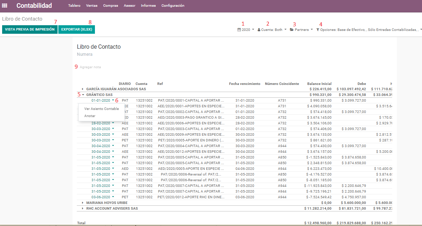Expand the RHC ACCOUNT ADVISERS SAS row
The image size is (422, 226).
(x=82, y=209)
